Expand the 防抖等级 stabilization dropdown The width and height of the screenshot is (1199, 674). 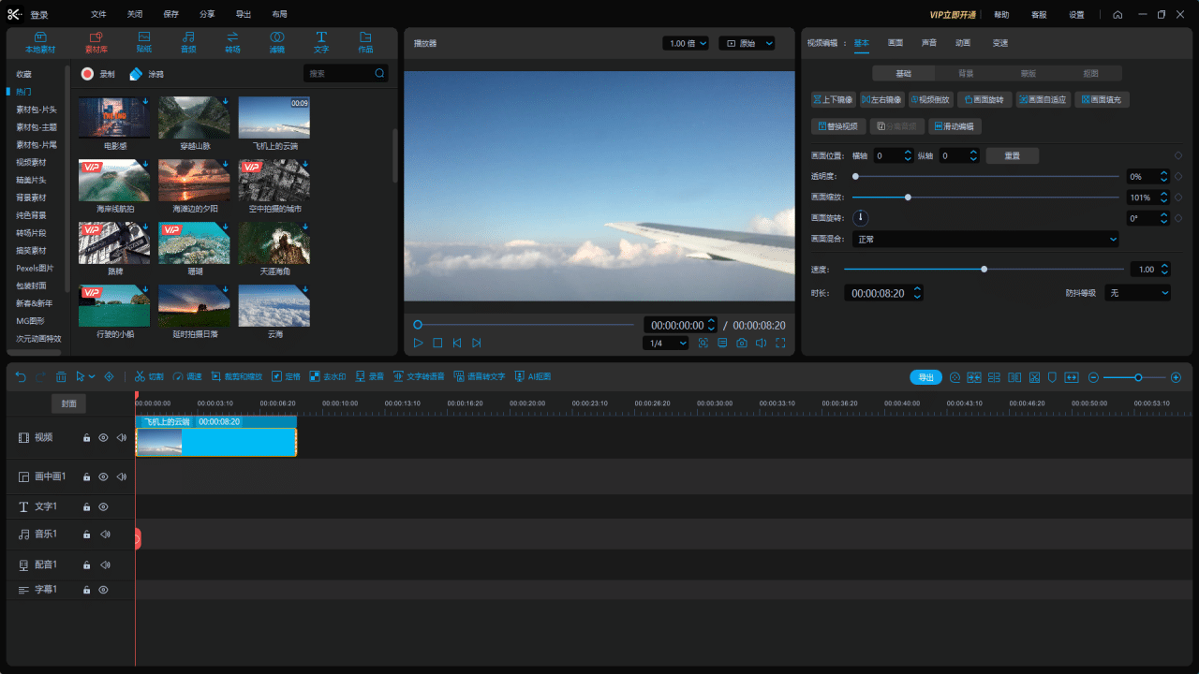[1137, 293]
